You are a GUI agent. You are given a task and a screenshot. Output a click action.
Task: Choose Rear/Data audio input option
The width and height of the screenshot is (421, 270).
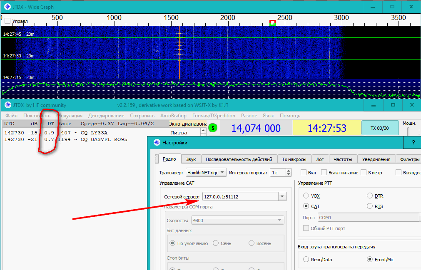[306, 260]
